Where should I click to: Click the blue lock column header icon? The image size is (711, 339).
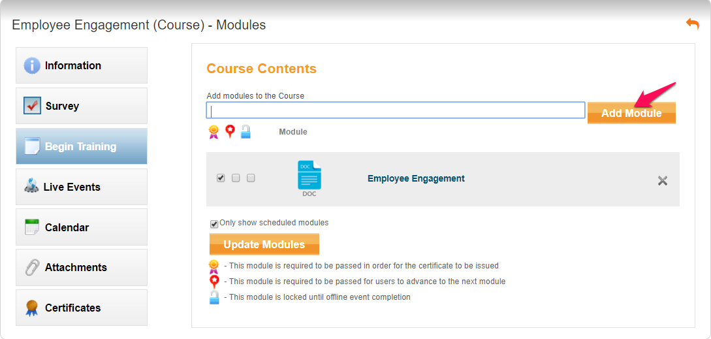click(245, 131)
